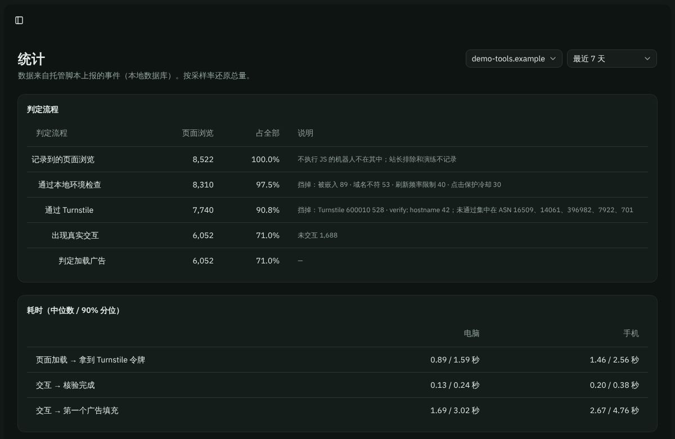Screen dimensions: 675x439
Task: Select the 交互 → 第一个广告填充 row label
Action: pyautogui.click(x=77, y=410)
